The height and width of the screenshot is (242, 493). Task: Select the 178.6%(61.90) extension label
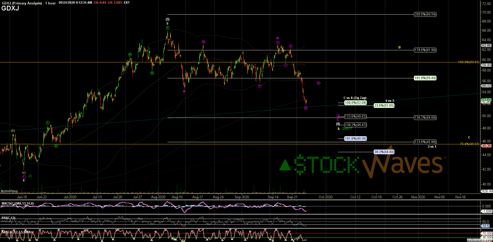tap(425, 50)
